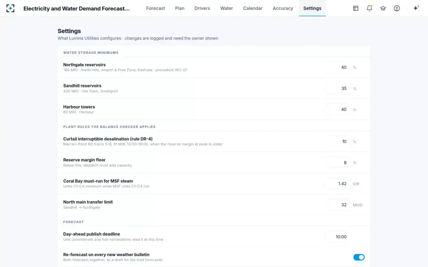Screen dimensions: 428x267
Task: View the Accuracy tab
Action: [283, 8]
